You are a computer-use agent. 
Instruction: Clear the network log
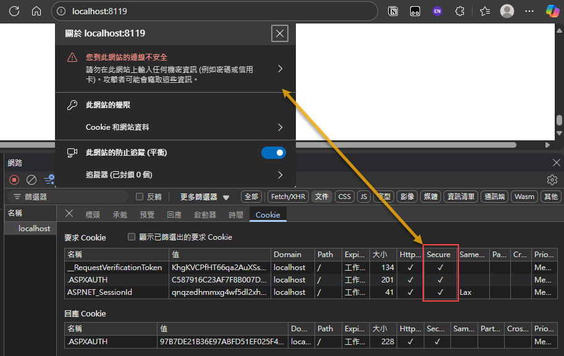pos(32,180)
